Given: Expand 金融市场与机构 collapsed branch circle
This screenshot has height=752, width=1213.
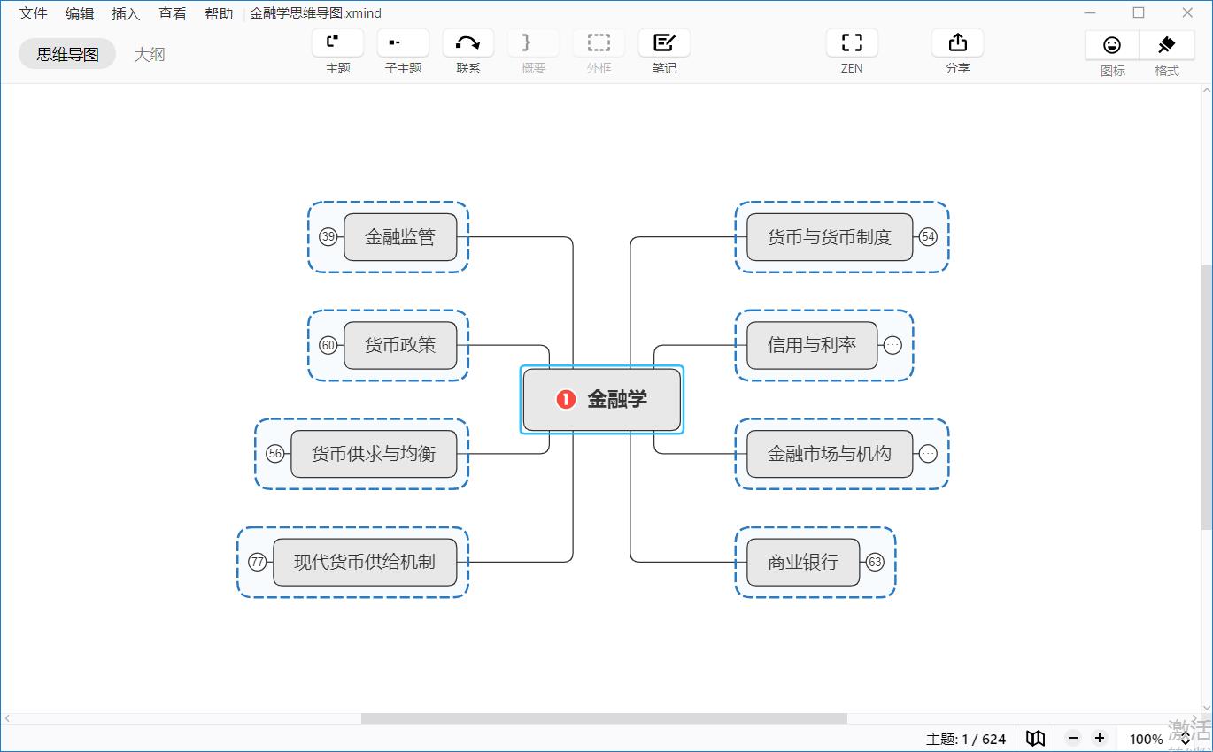Looking at the screenshot, I should [928, 454].
